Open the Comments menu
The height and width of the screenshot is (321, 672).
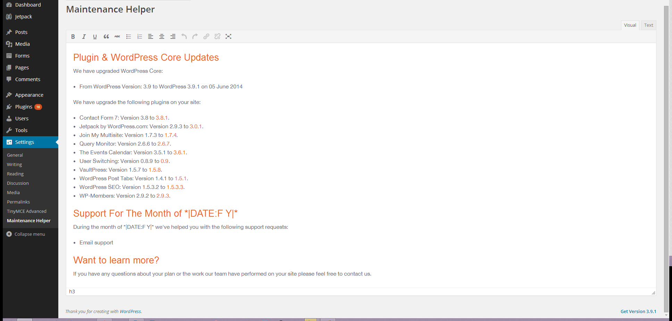pyautogui.click(x=31, y=79)
